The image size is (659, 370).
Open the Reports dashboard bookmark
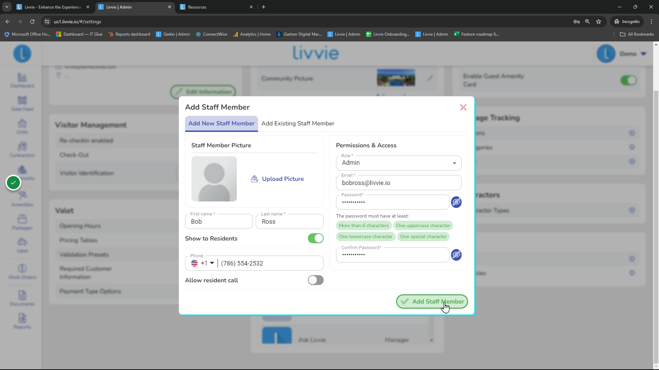[x=129, y=34]
